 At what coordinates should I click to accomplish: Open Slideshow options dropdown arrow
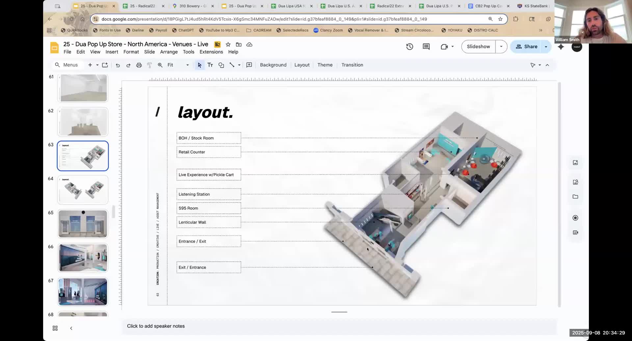click(x=501, y=47)
